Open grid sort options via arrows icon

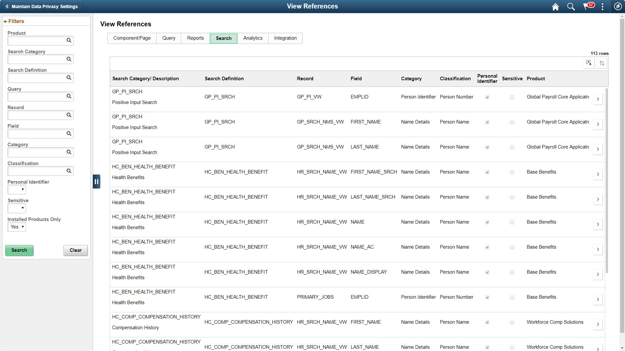tap(602, 63)
